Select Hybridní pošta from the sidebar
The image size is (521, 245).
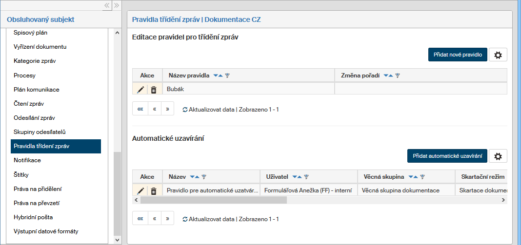[x=33, y=217]
